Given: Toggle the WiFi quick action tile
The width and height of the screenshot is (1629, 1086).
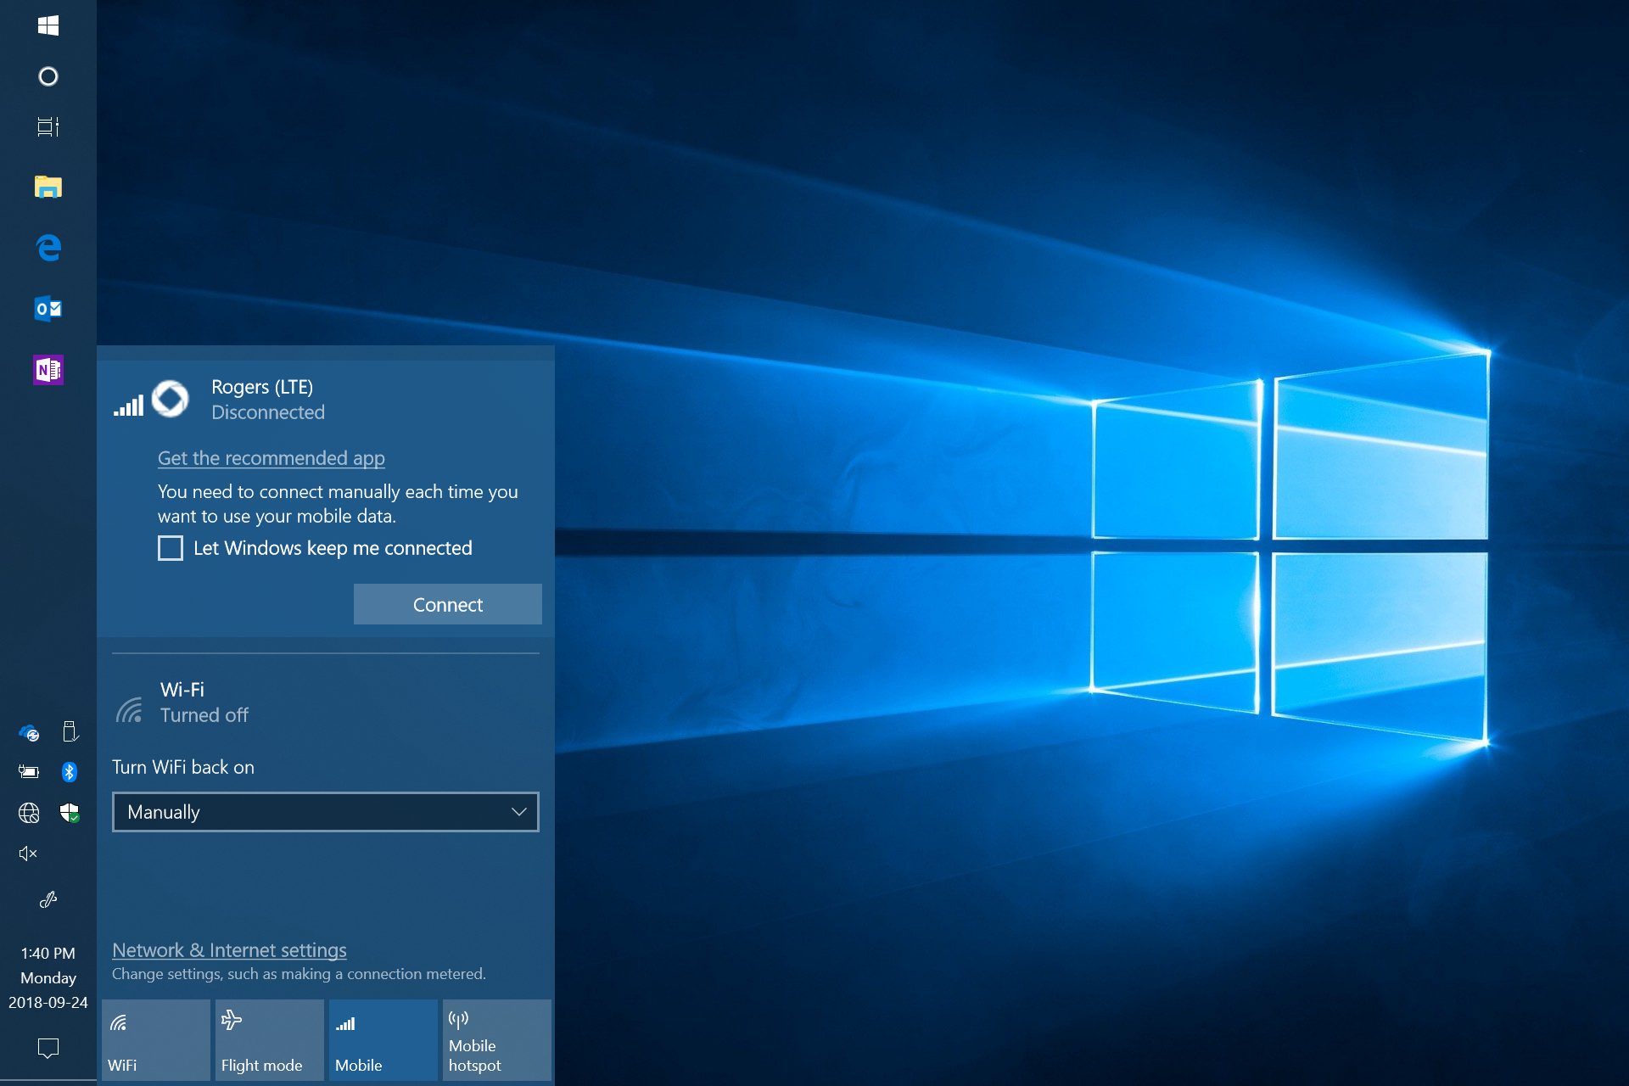Looking at the screenshot, I should point(156,1040).
